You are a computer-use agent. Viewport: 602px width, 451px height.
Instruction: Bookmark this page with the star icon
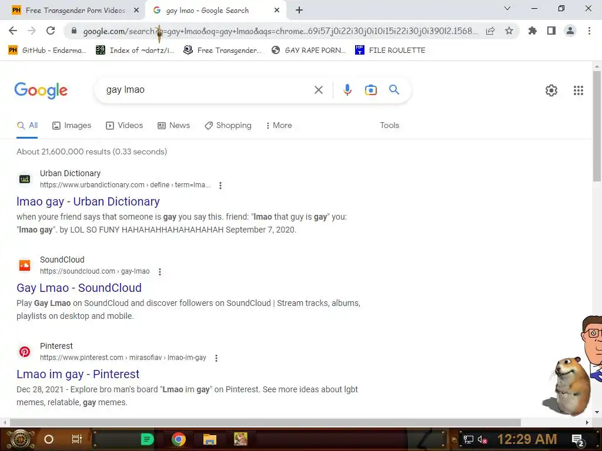509,31
